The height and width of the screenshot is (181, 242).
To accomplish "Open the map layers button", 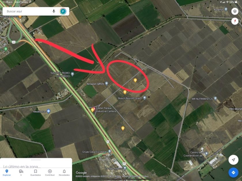I will point(235,11).
